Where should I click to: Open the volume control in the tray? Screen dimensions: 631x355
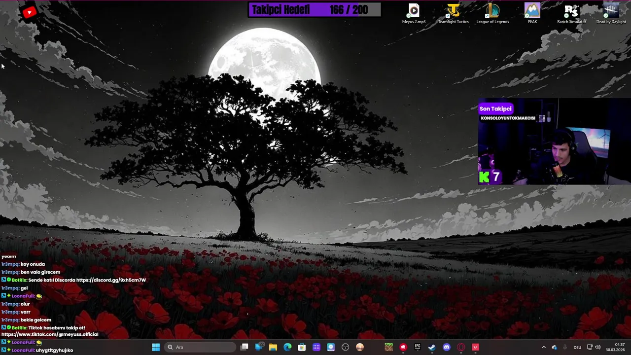click(x=598, y=347)
